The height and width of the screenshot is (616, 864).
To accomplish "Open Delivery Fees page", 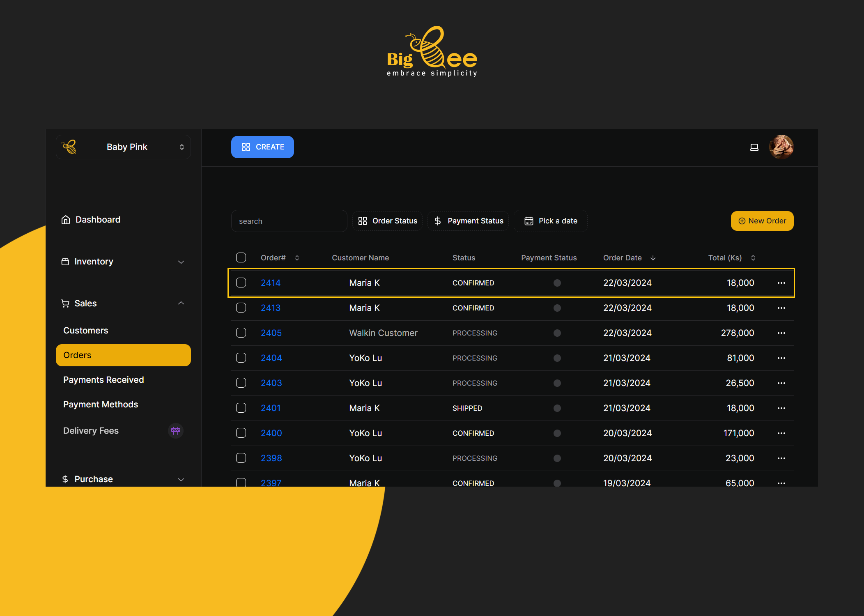I will pos(91,431).
